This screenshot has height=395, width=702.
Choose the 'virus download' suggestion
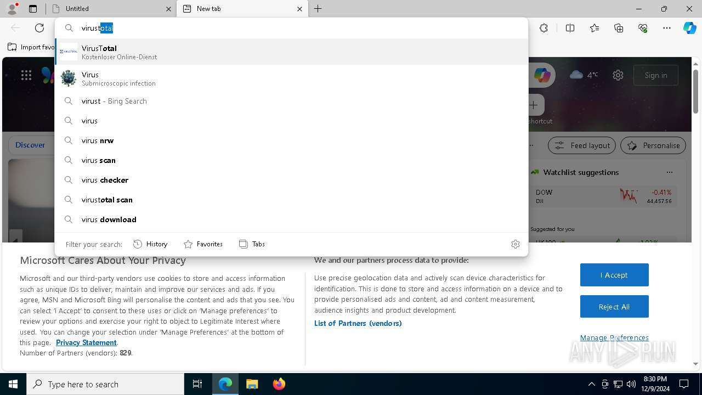tap(291, 219)
